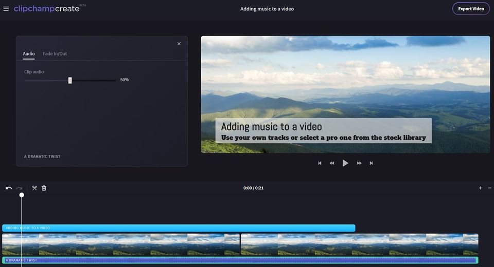Image resolution: width=494 pixels, height=267 pixels.
Task: Open the hamburger menu
Action: click(6, 9)
